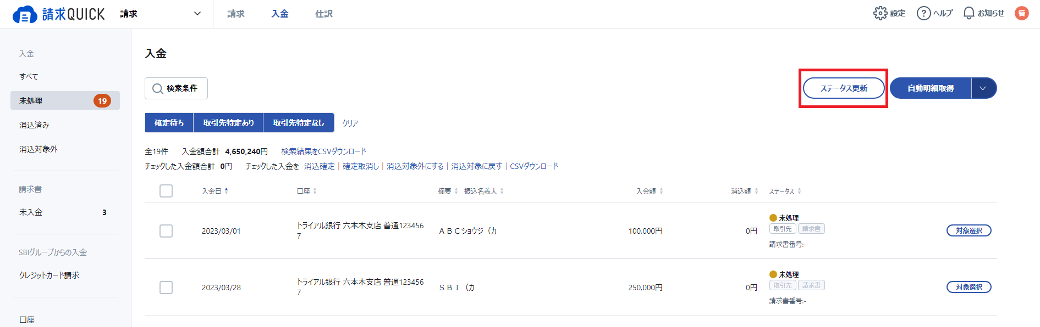Click the 250,000円 amount cell
Screen dimensions: 1040x327
(x=645, y=287)
